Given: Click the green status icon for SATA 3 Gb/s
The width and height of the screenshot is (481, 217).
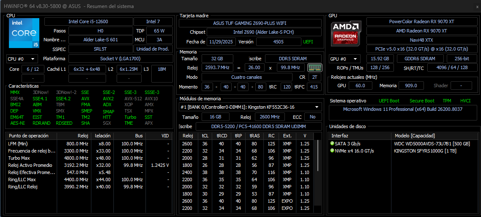Looking at the screenshot, I should [x=332, y=144].
